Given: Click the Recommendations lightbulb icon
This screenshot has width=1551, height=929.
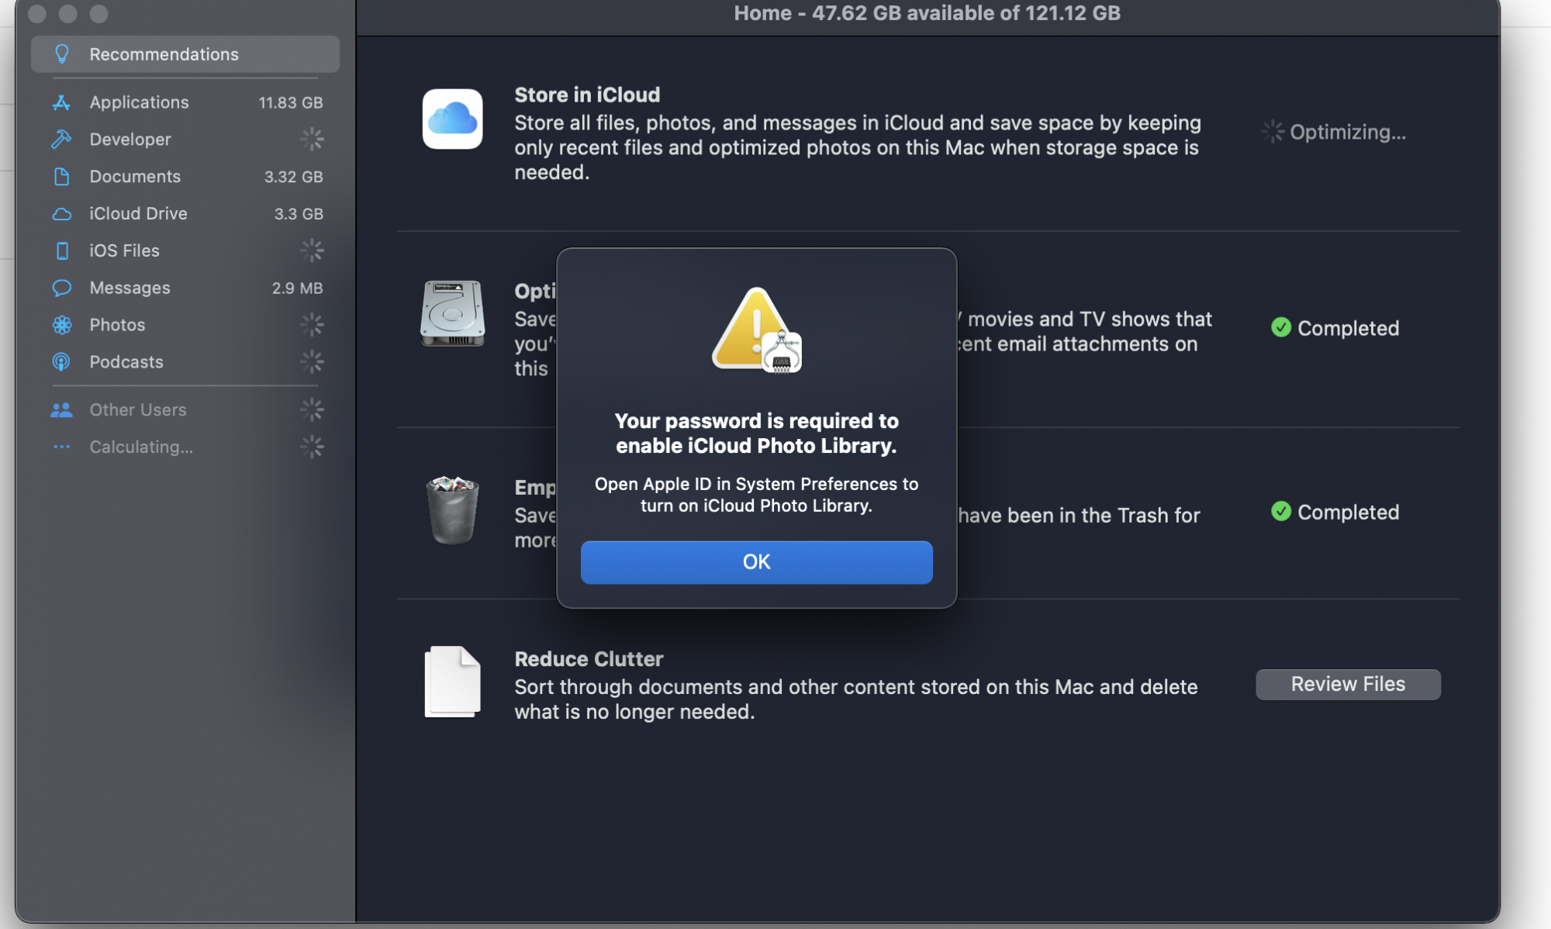Looking at the screenshot, I should pos(62,54).
